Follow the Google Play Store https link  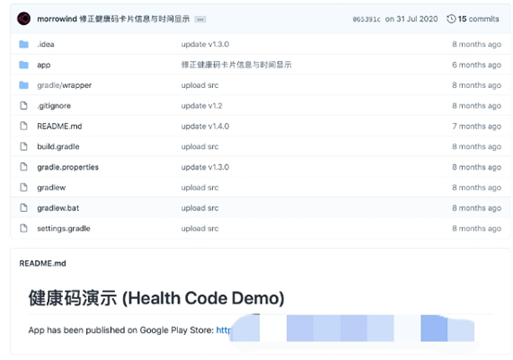pyautogui.click(x=223, y=330)
